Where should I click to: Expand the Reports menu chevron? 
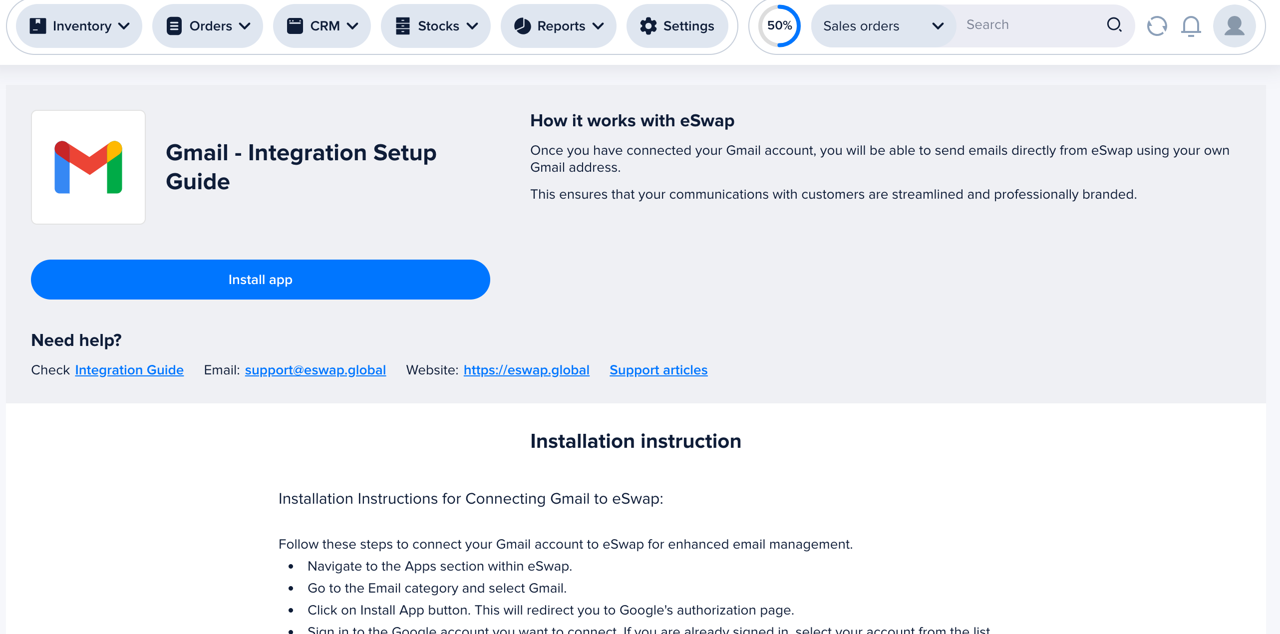point(598,26)
